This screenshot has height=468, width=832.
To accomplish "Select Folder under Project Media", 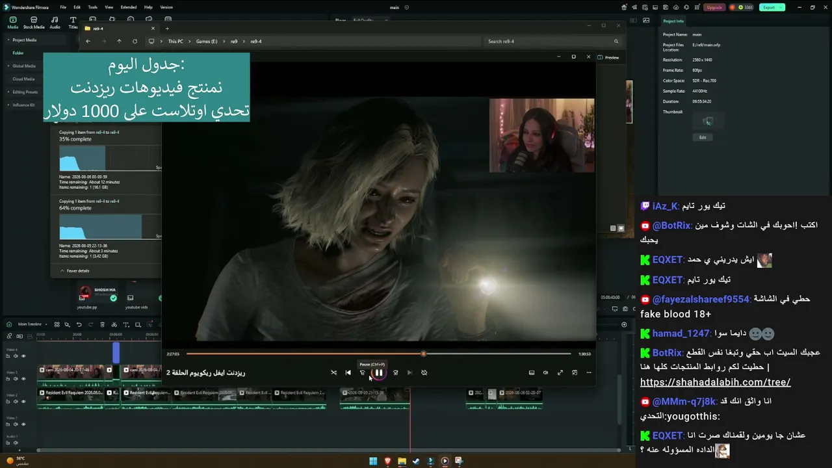I will coord(18,53).
